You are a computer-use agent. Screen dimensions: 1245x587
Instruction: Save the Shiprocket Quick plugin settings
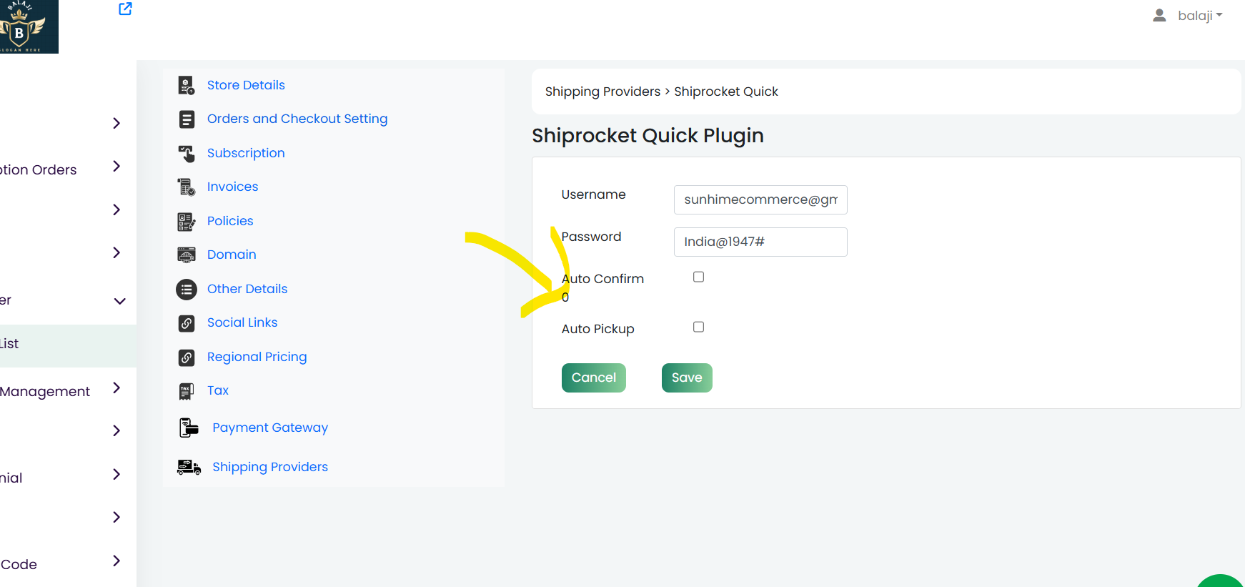point(687,378)
